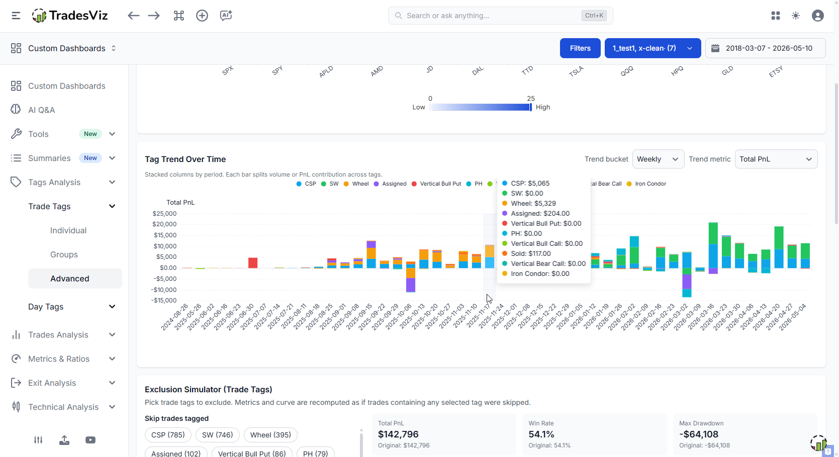
Task: Open the YouTube video icon in sidebar footer
Action: 90,440
